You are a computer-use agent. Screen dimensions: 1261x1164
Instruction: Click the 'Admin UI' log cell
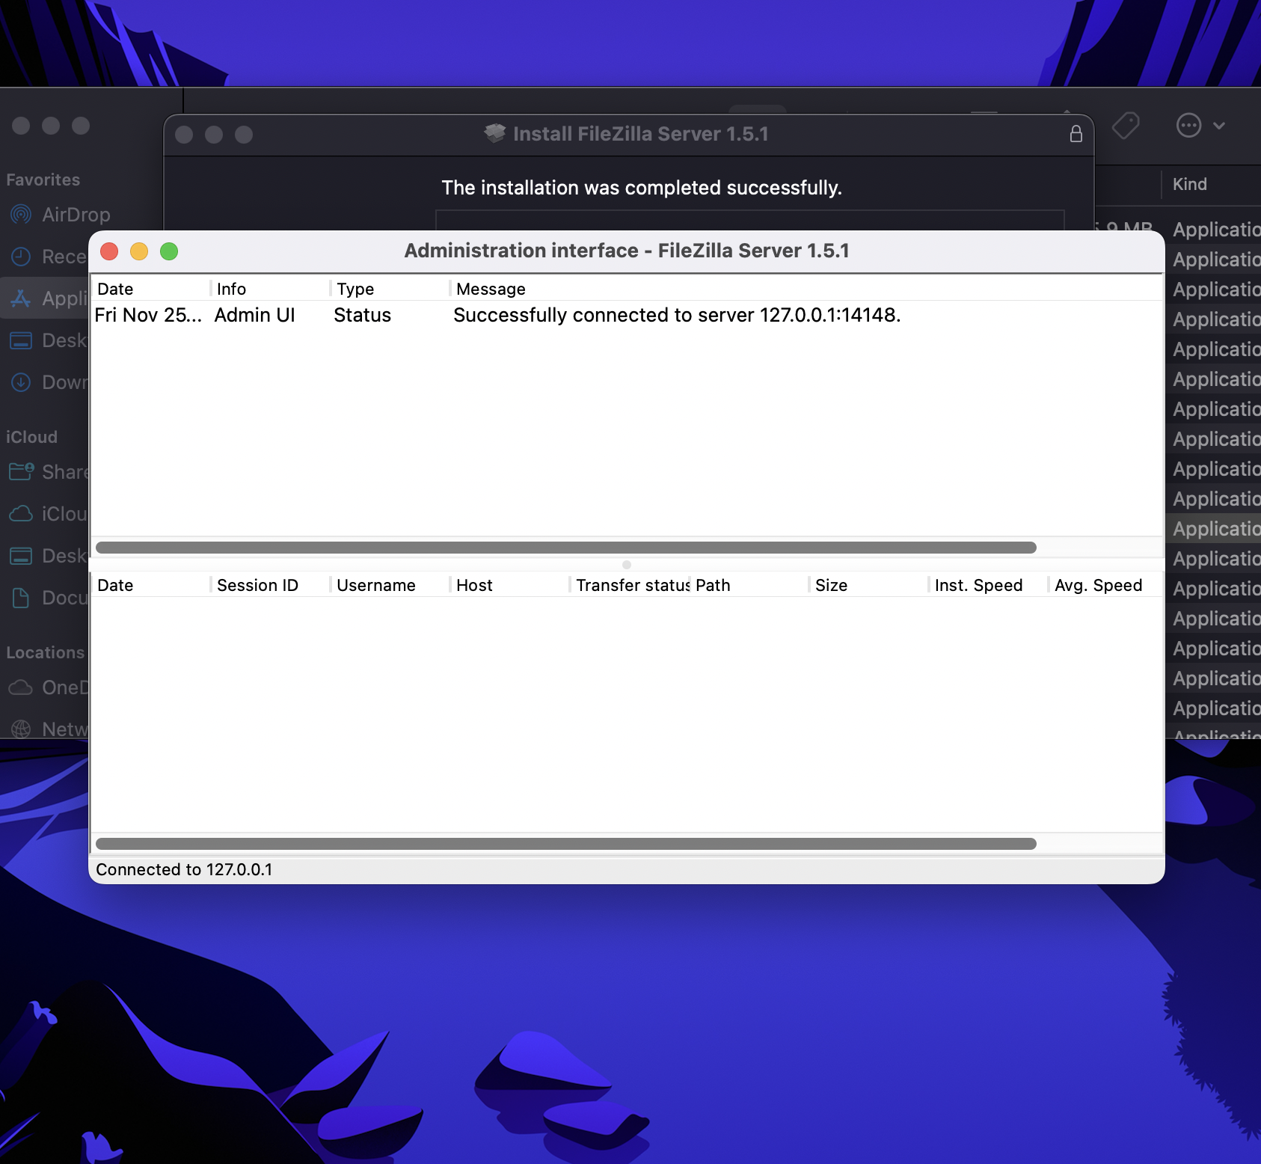click(255, 315)
